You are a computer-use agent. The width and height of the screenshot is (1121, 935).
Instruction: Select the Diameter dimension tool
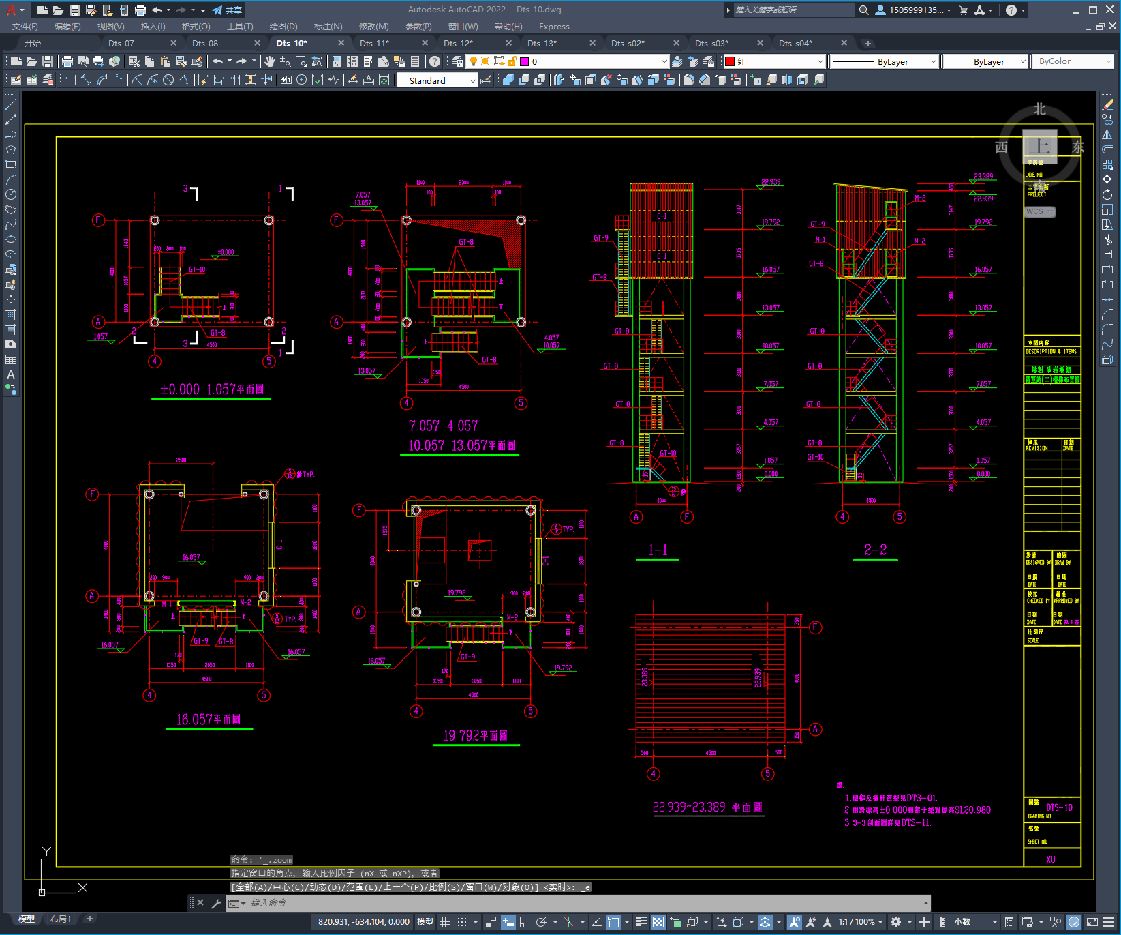coord(168,80)
